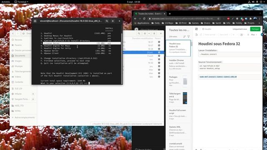Click the file manager search icon

click(139, 33)
